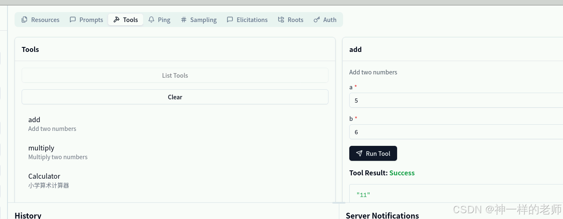Click the Clear button
The image size is (563, 219).
coord(175,97)
